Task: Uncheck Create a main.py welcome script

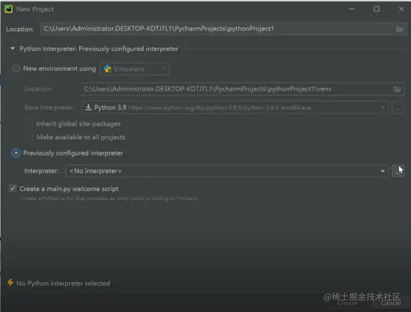Action: (13, 188)
